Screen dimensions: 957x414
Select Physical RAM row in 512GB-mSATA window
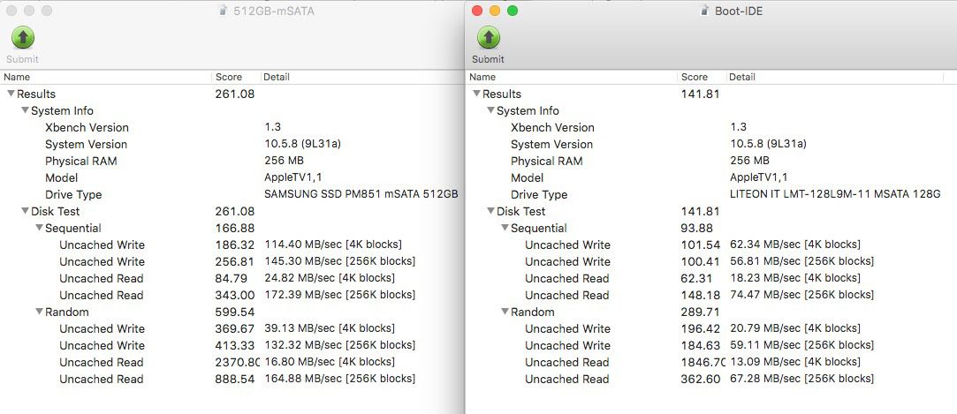[232, 161]
